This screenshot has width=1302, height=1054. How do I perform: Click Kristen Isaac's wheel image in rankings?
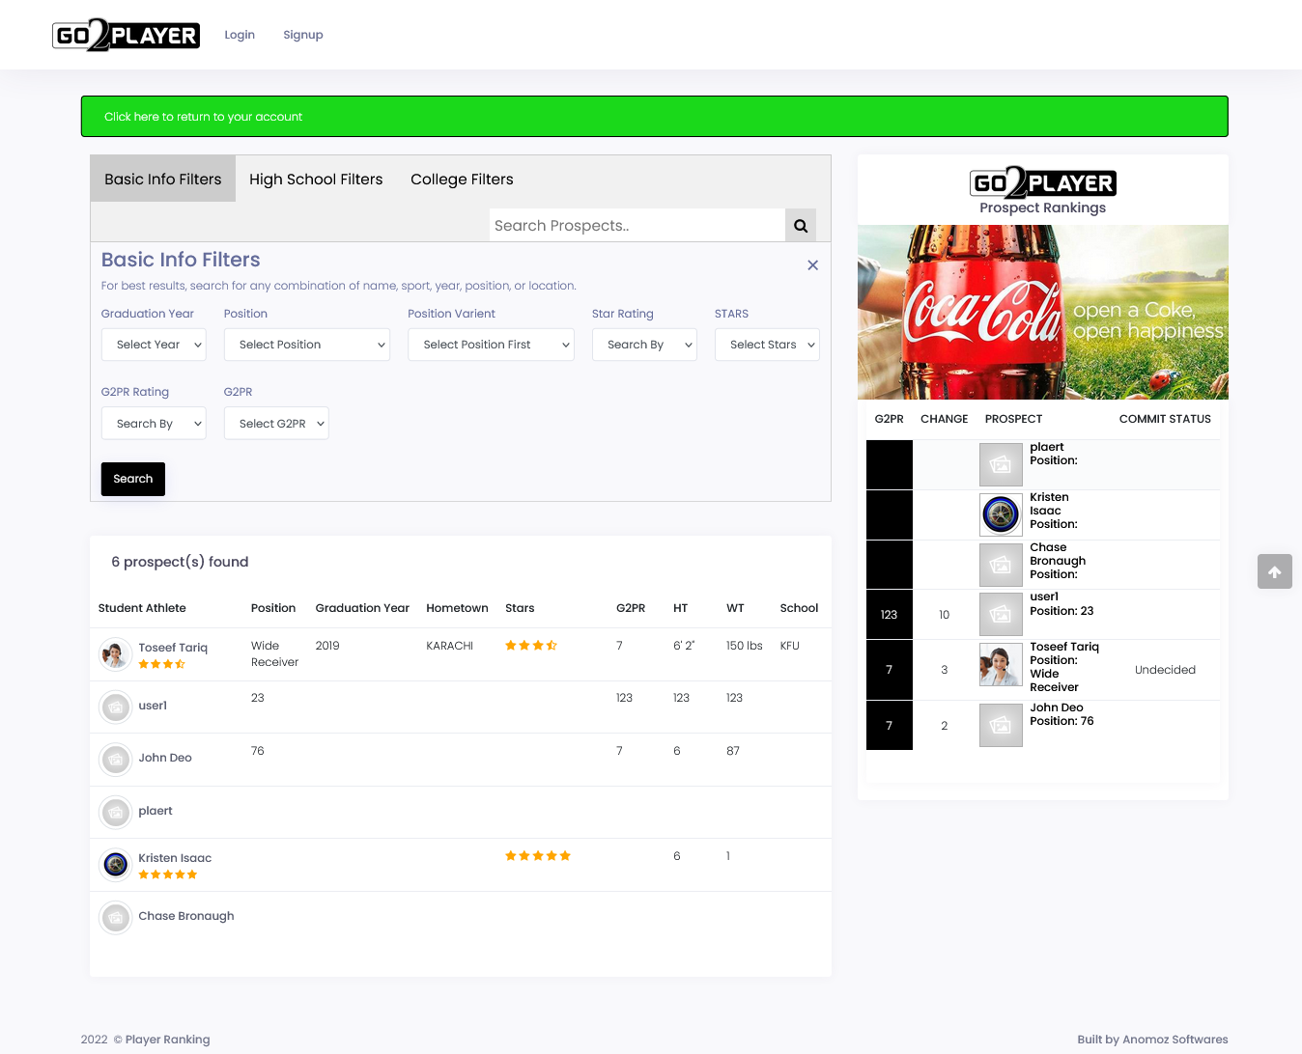coord(1001,514)
